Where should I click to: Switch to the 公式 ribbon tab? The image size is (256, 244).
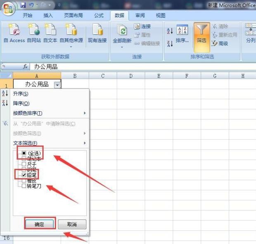coord(99,15)
